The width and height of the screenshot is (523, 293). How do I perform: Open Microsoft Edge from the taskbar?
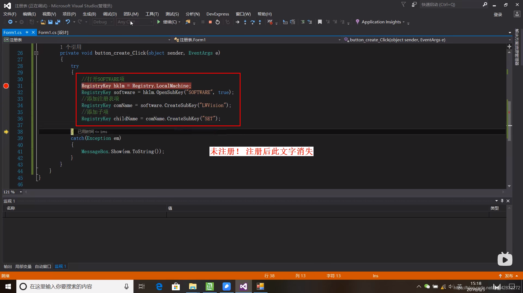(x=159, y=286)
